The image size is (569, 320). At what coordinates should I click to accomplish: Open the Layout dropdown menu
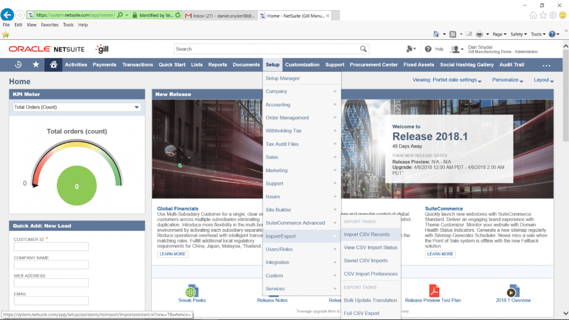pos(542,80)
